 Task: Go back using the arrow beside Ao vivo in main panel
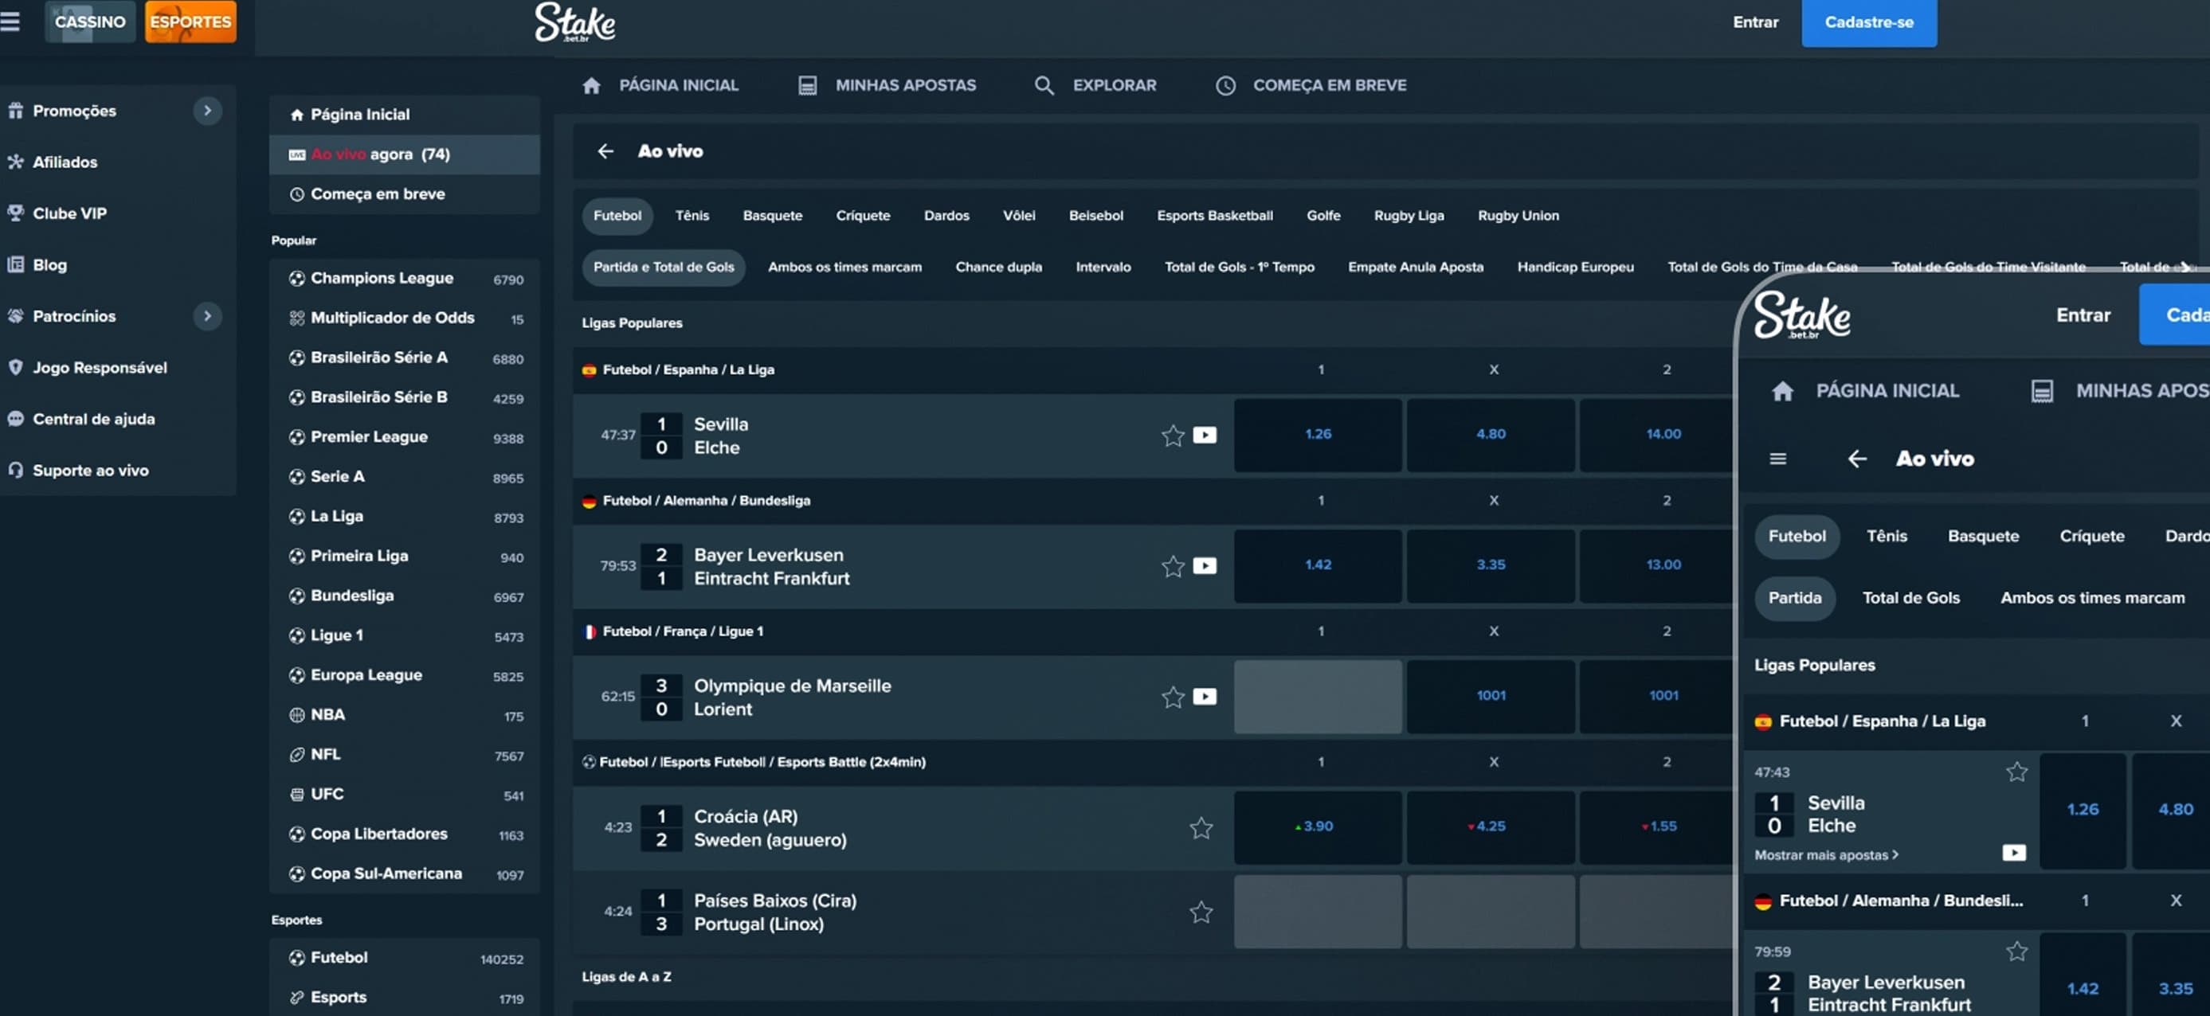pyautogui.click(x=605, y=152)
